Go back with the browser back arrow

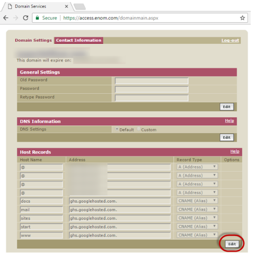pos(6,18)
